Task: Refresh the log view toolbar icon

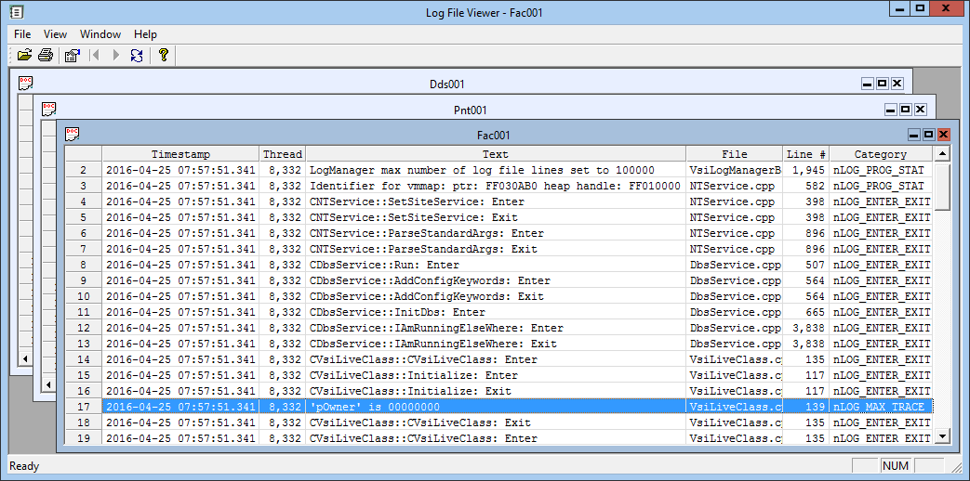Action: tap(137, 56)
